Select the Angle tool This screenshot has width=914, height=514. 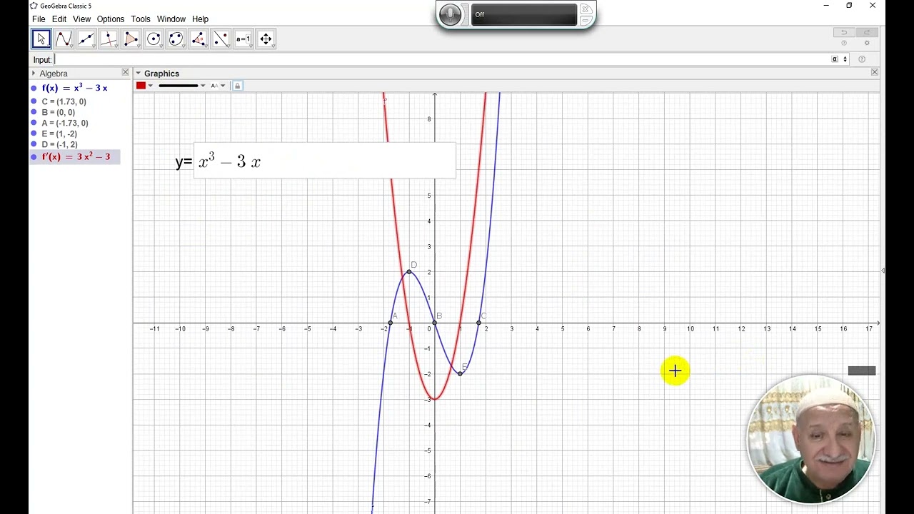[x=199, y=39]
